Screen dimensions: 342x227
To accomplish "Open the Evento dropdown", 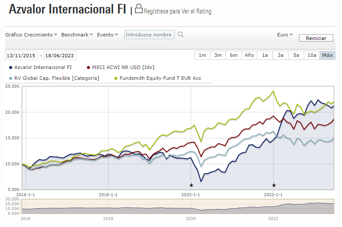I will 107,35.
